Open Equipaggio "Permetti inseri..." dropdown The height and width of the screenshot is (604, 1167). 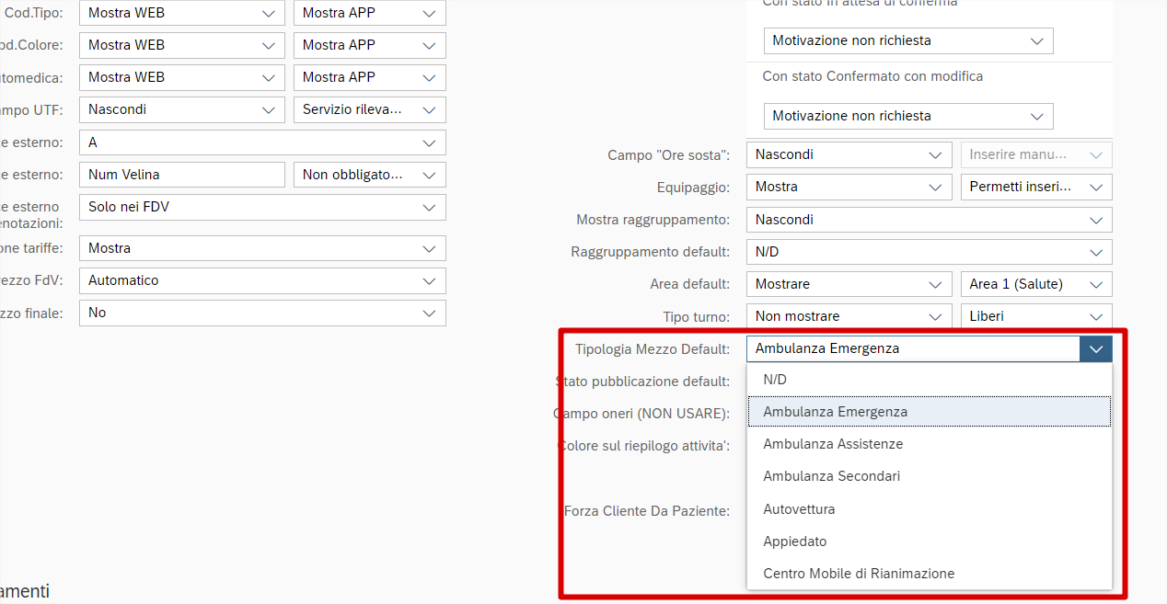[1035, 187]
